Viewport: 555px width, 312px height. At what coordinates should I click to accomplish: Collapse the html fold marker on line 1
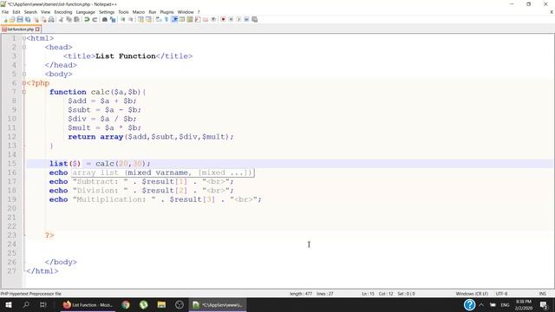pos(24,38)
